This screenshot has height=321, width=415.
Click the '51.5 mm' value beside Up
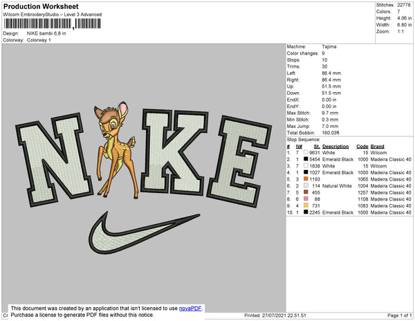[x=331, y=86]
